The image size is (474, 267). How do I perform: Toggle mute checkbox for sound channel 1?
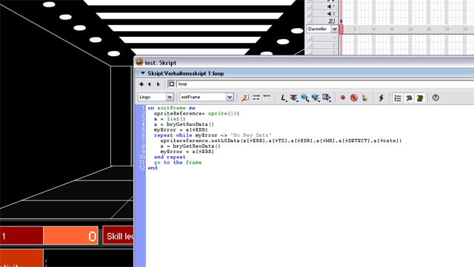click(310, 7)
